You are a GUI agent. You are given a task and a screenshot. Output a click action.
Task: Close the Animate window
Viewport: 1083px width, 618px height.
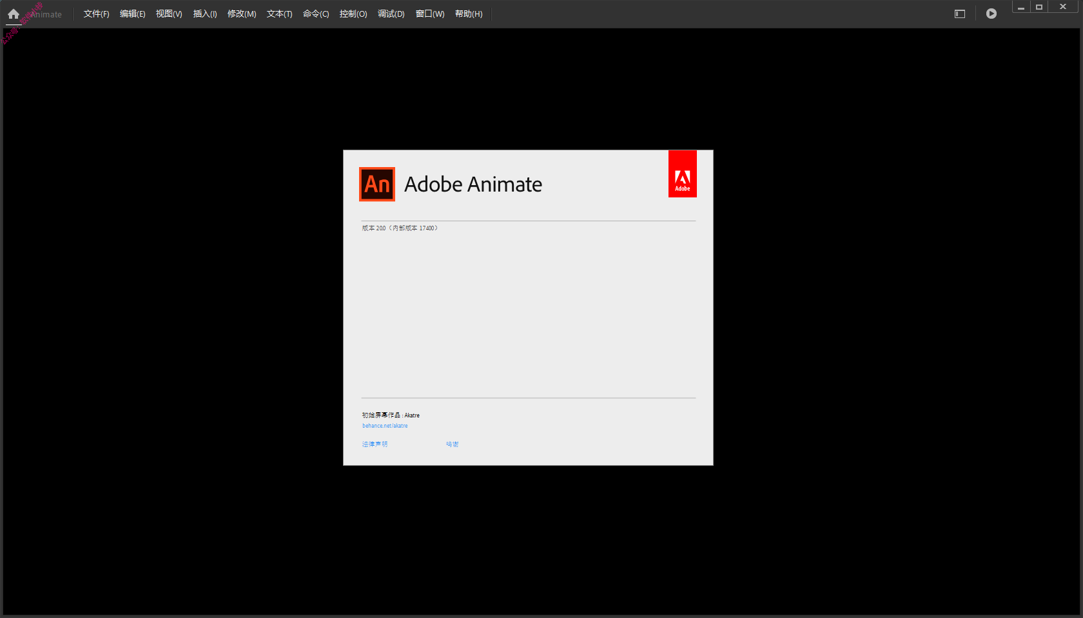pyautogui.click(x=1063, y=7)
